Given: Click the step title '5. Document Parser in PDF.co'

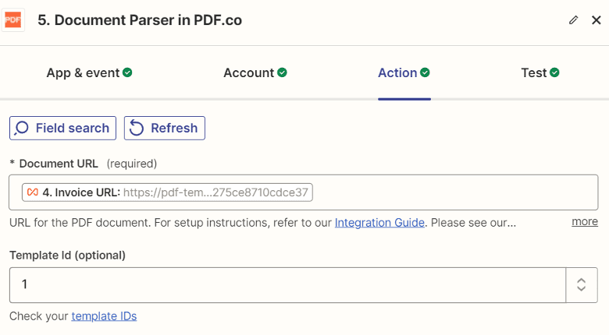Looking at the screenshot, I should pyautogui.click(x=140, y=20).
